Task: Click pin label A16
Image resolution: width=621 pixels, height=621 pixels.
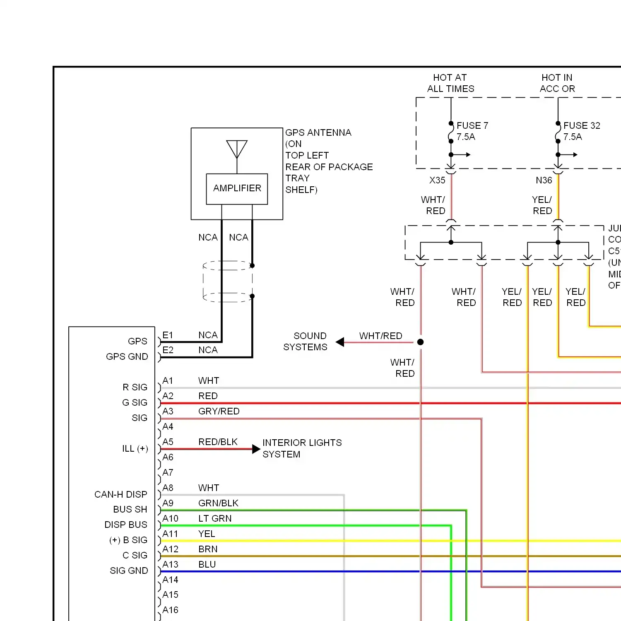Action: click(x=170, y=610)
